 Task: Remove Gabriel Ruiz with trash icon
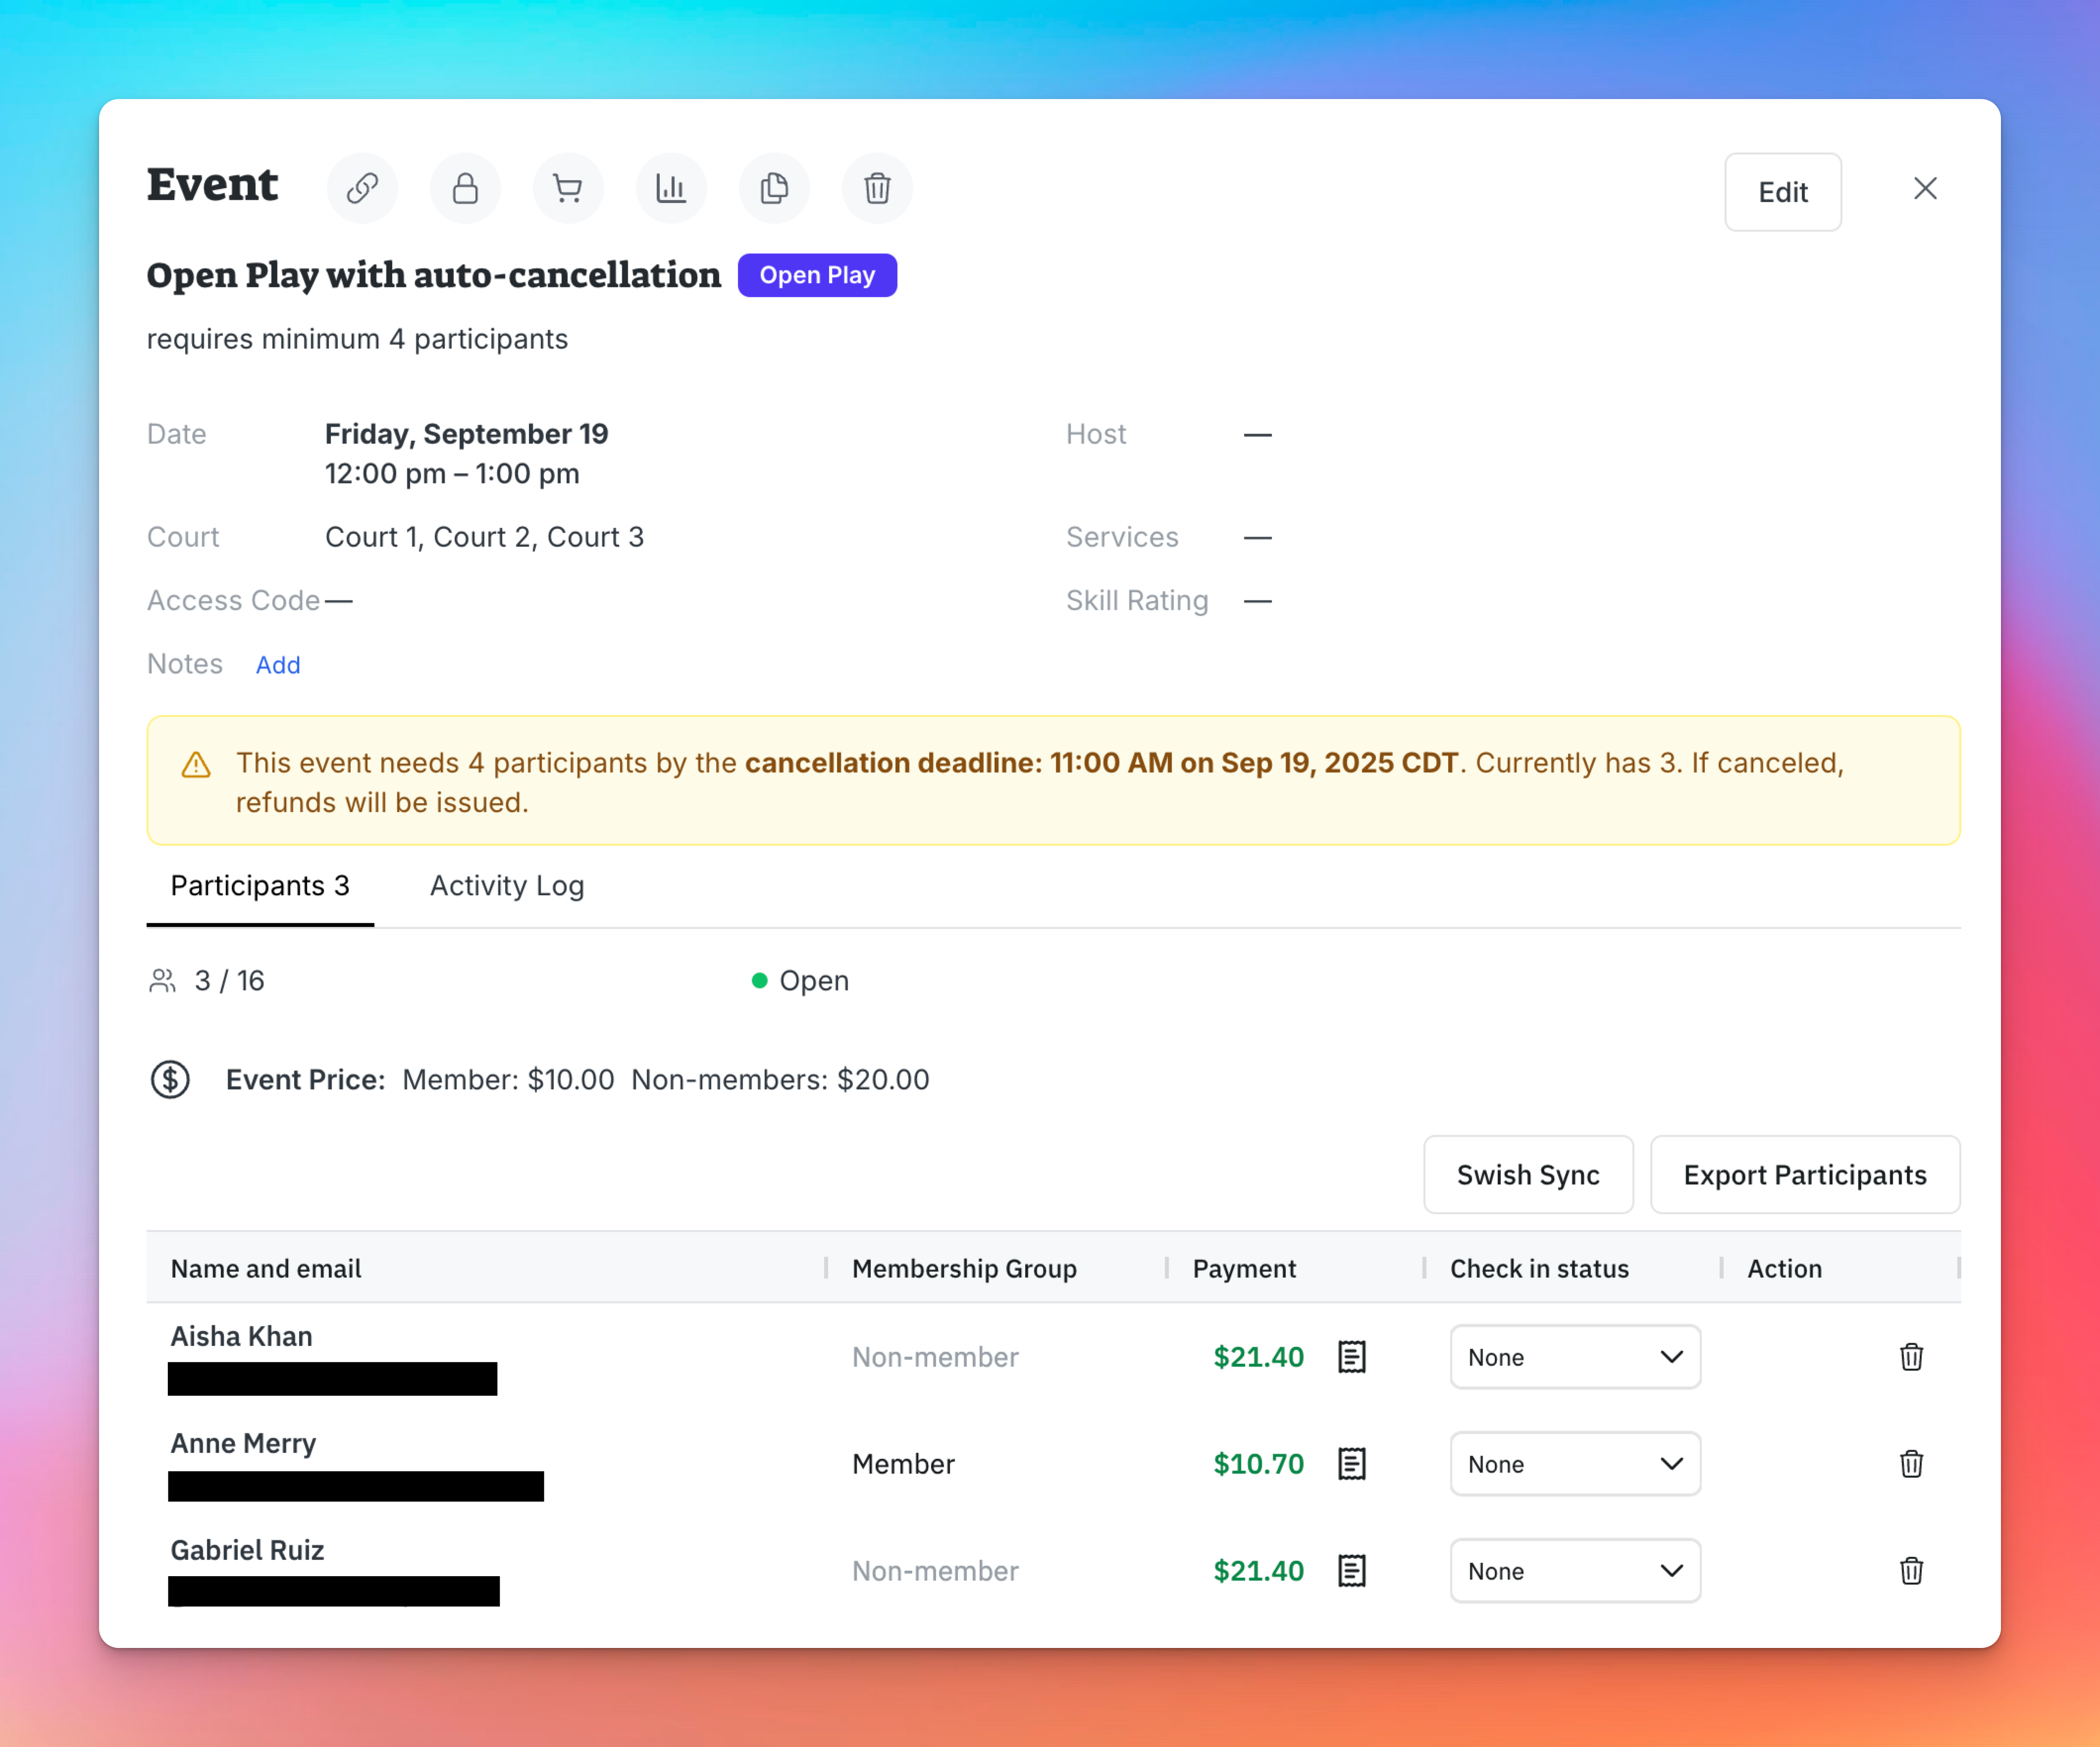(x=1911, y=1571)
